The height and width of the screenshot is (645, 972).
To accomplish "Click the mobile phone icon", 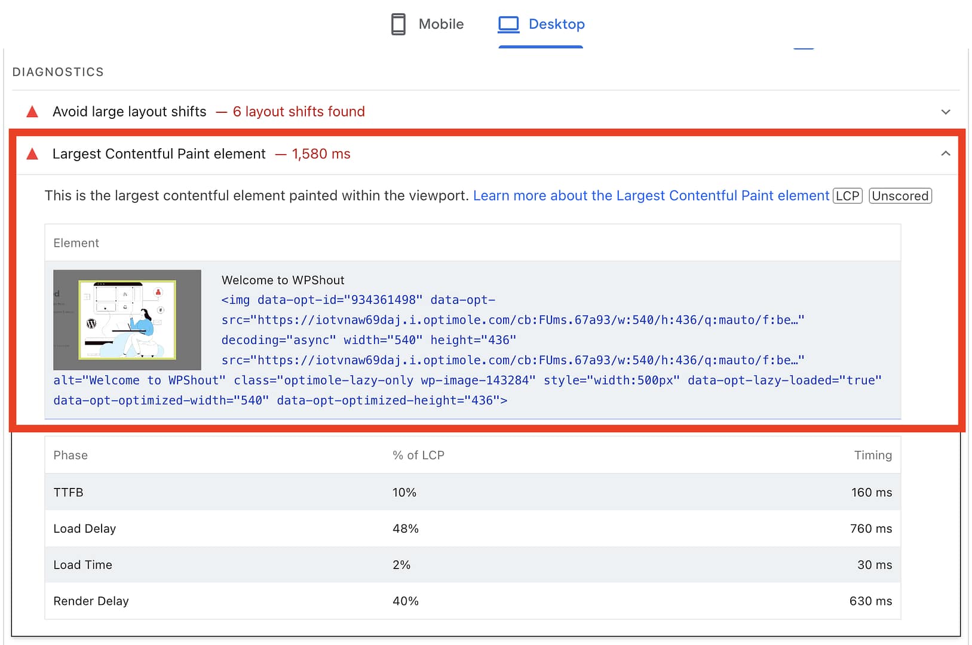I will click(x=398, y=24).
